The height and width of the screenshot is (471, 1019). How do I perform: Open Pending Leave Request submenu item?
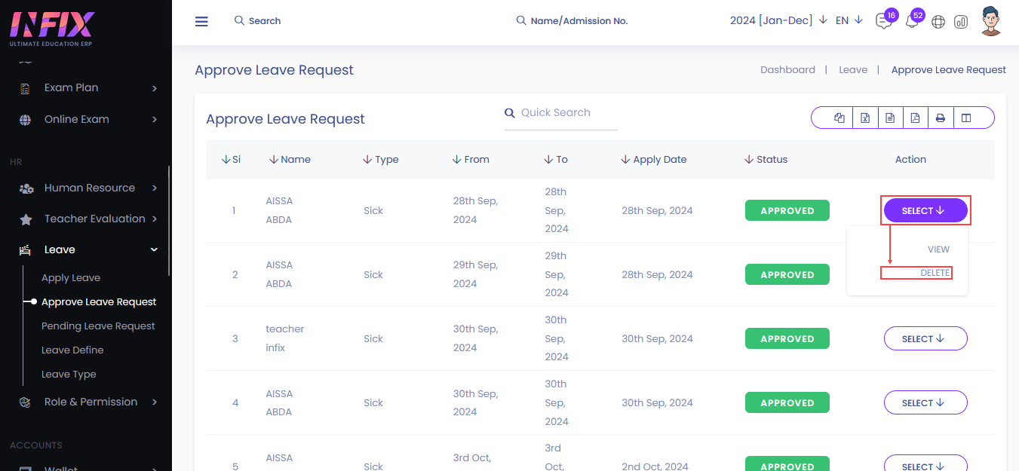click(98, 326)
